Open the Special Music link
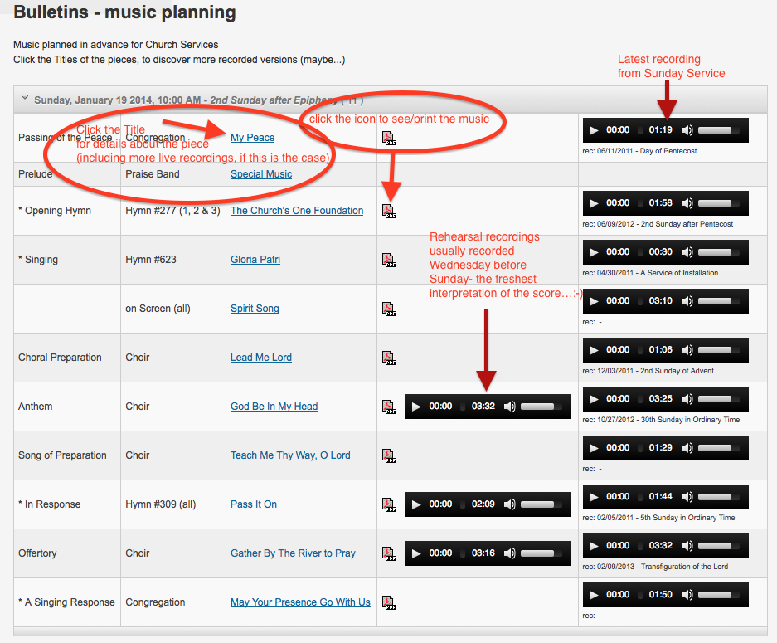Viewport: 777px width, 643px height. [261, 174]
